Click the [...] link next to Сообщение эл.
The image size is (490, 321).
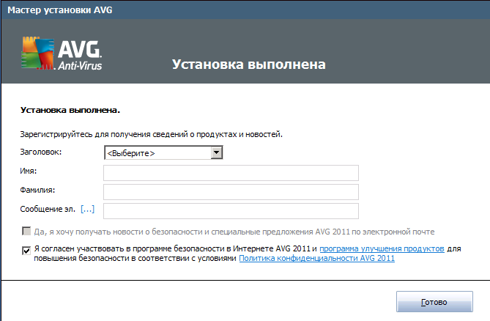point(87,209)
